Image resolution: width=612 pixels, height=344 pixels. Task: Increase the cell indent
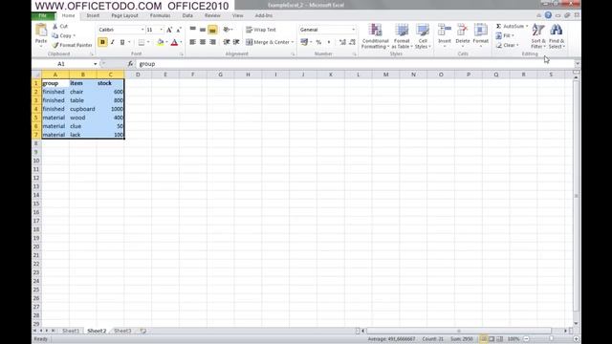tap(236, 42)
